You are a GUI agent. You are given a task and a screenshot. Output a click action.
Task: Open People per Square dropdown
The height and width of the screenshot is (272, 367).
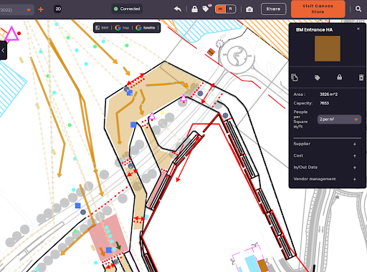pos(339,119)
